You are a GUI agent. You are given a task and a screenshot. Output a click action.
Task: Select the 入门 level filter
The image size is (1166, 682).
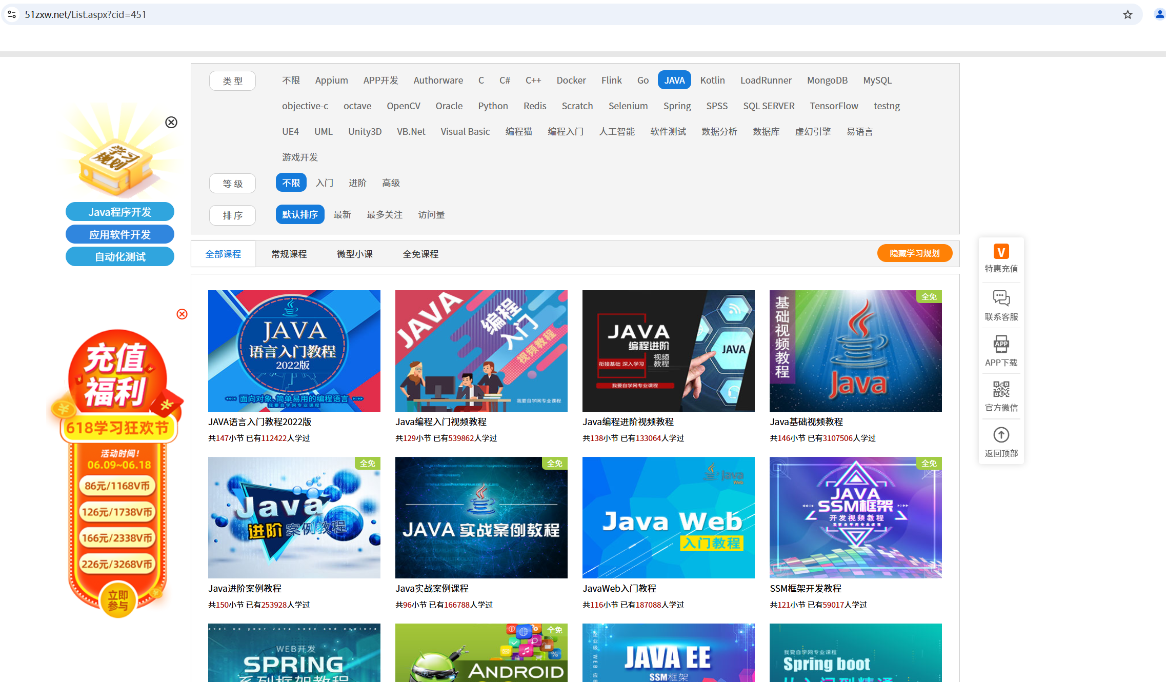(x=325, y=183)
